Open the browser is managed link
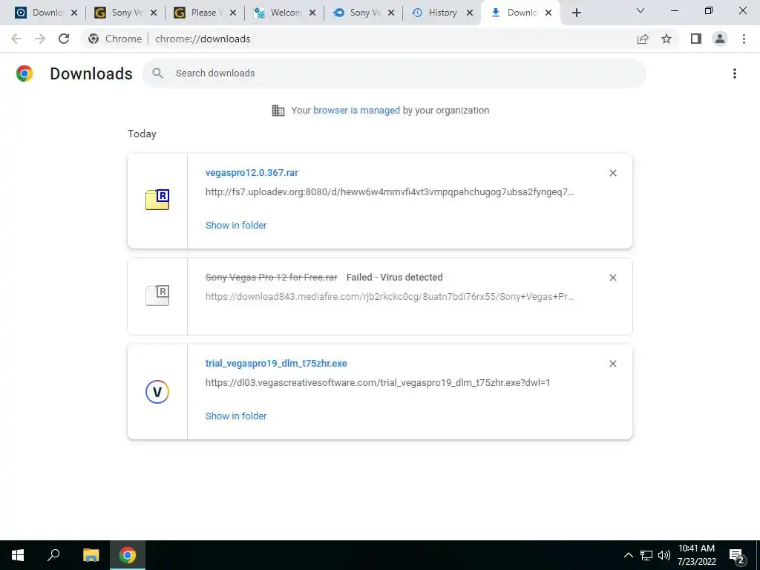Viewport: 760px width, 570px height. tap(356, 111)
